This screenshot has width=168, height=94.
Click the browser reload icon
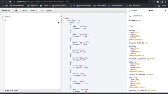(10, 2)
